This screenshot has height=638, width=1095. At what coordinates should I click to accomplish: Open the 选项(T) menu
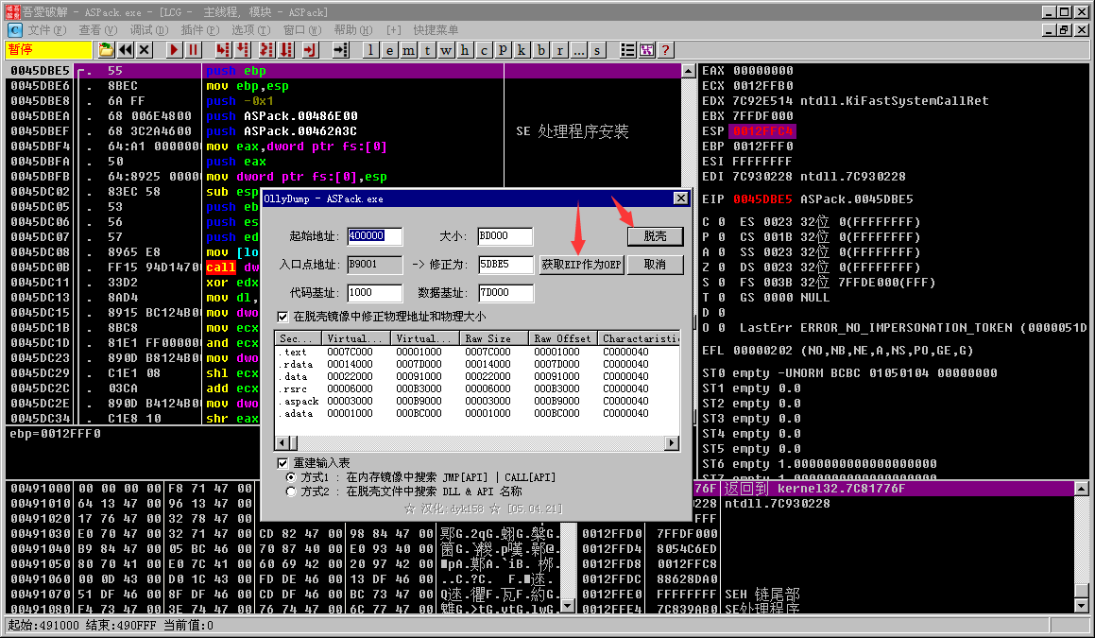[x=250, y=30]
